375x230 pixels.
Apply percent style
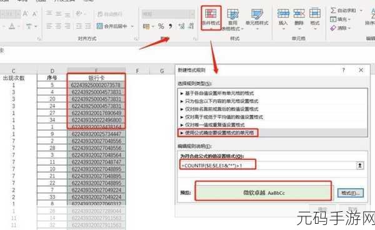[x=161, y=26]
